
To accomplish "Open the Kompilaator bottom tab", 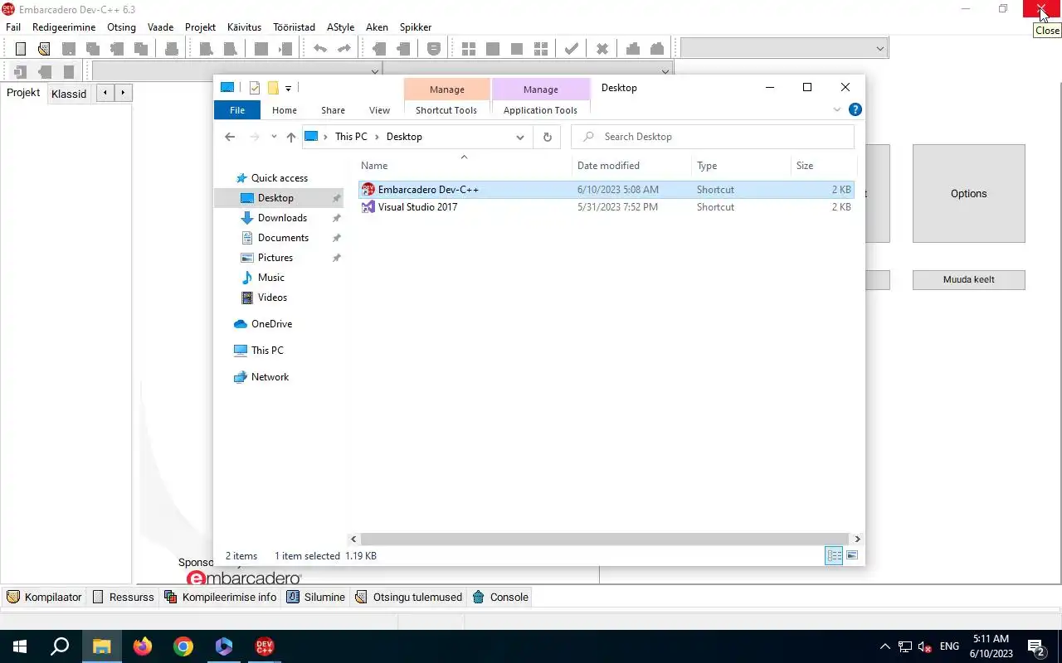I will click(x=45, y=597).
